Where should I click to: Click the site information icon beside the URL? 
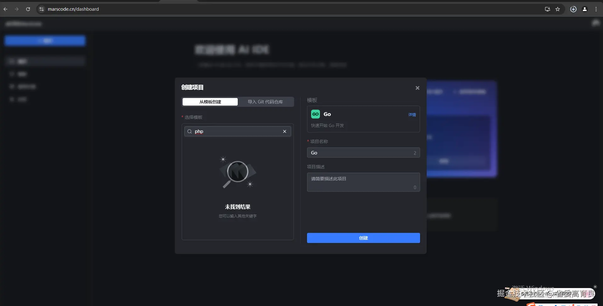click(41, 9)
